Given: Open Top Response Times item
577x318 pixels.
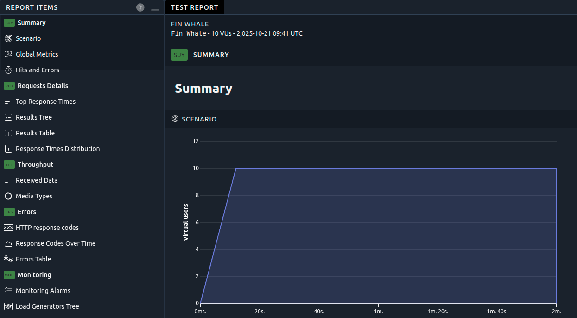Looking at the screenshot, I should pyautogui.click(x=45, y=102).
